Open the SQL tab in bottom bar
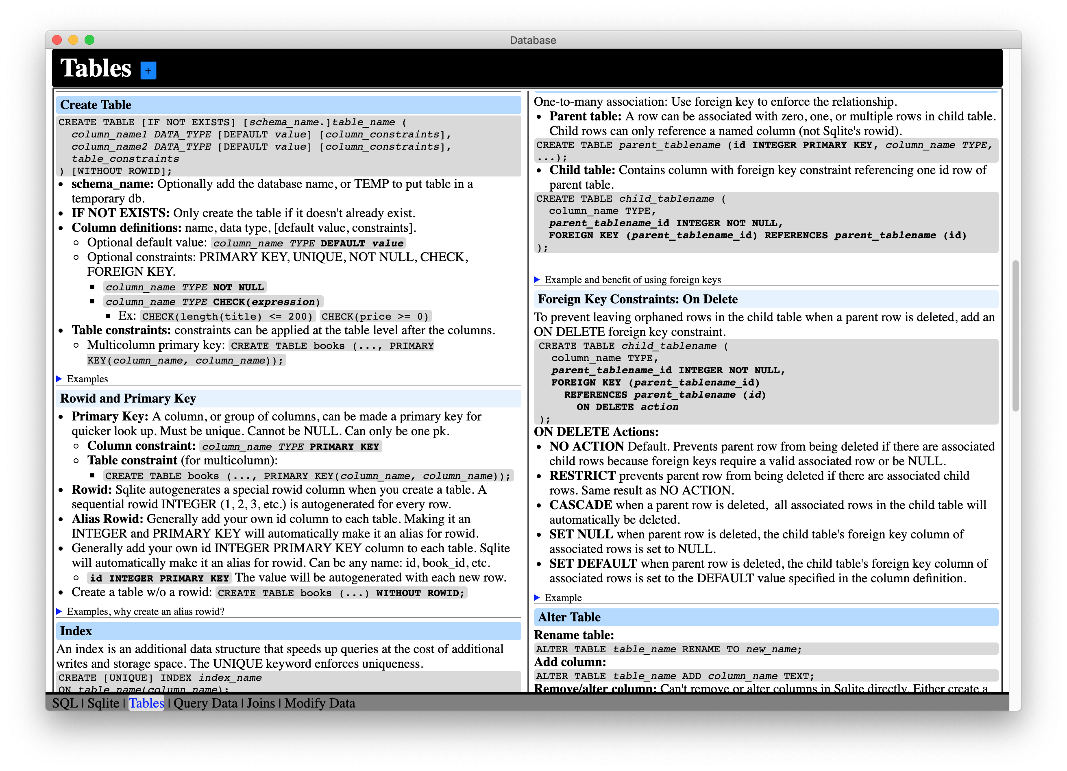The image size is (1067, 771). tap(65, 703)
